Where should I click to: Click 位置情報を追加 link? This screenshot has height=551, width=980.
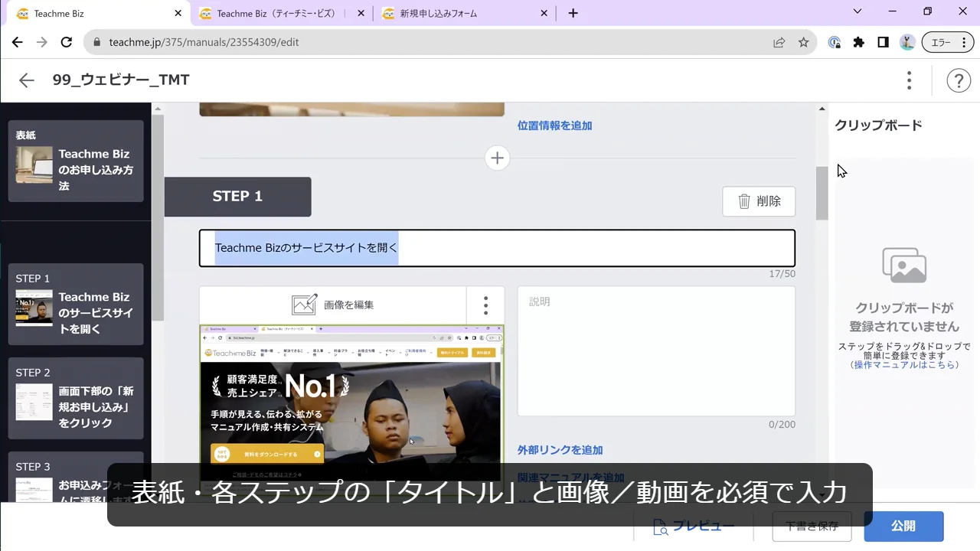554,126
